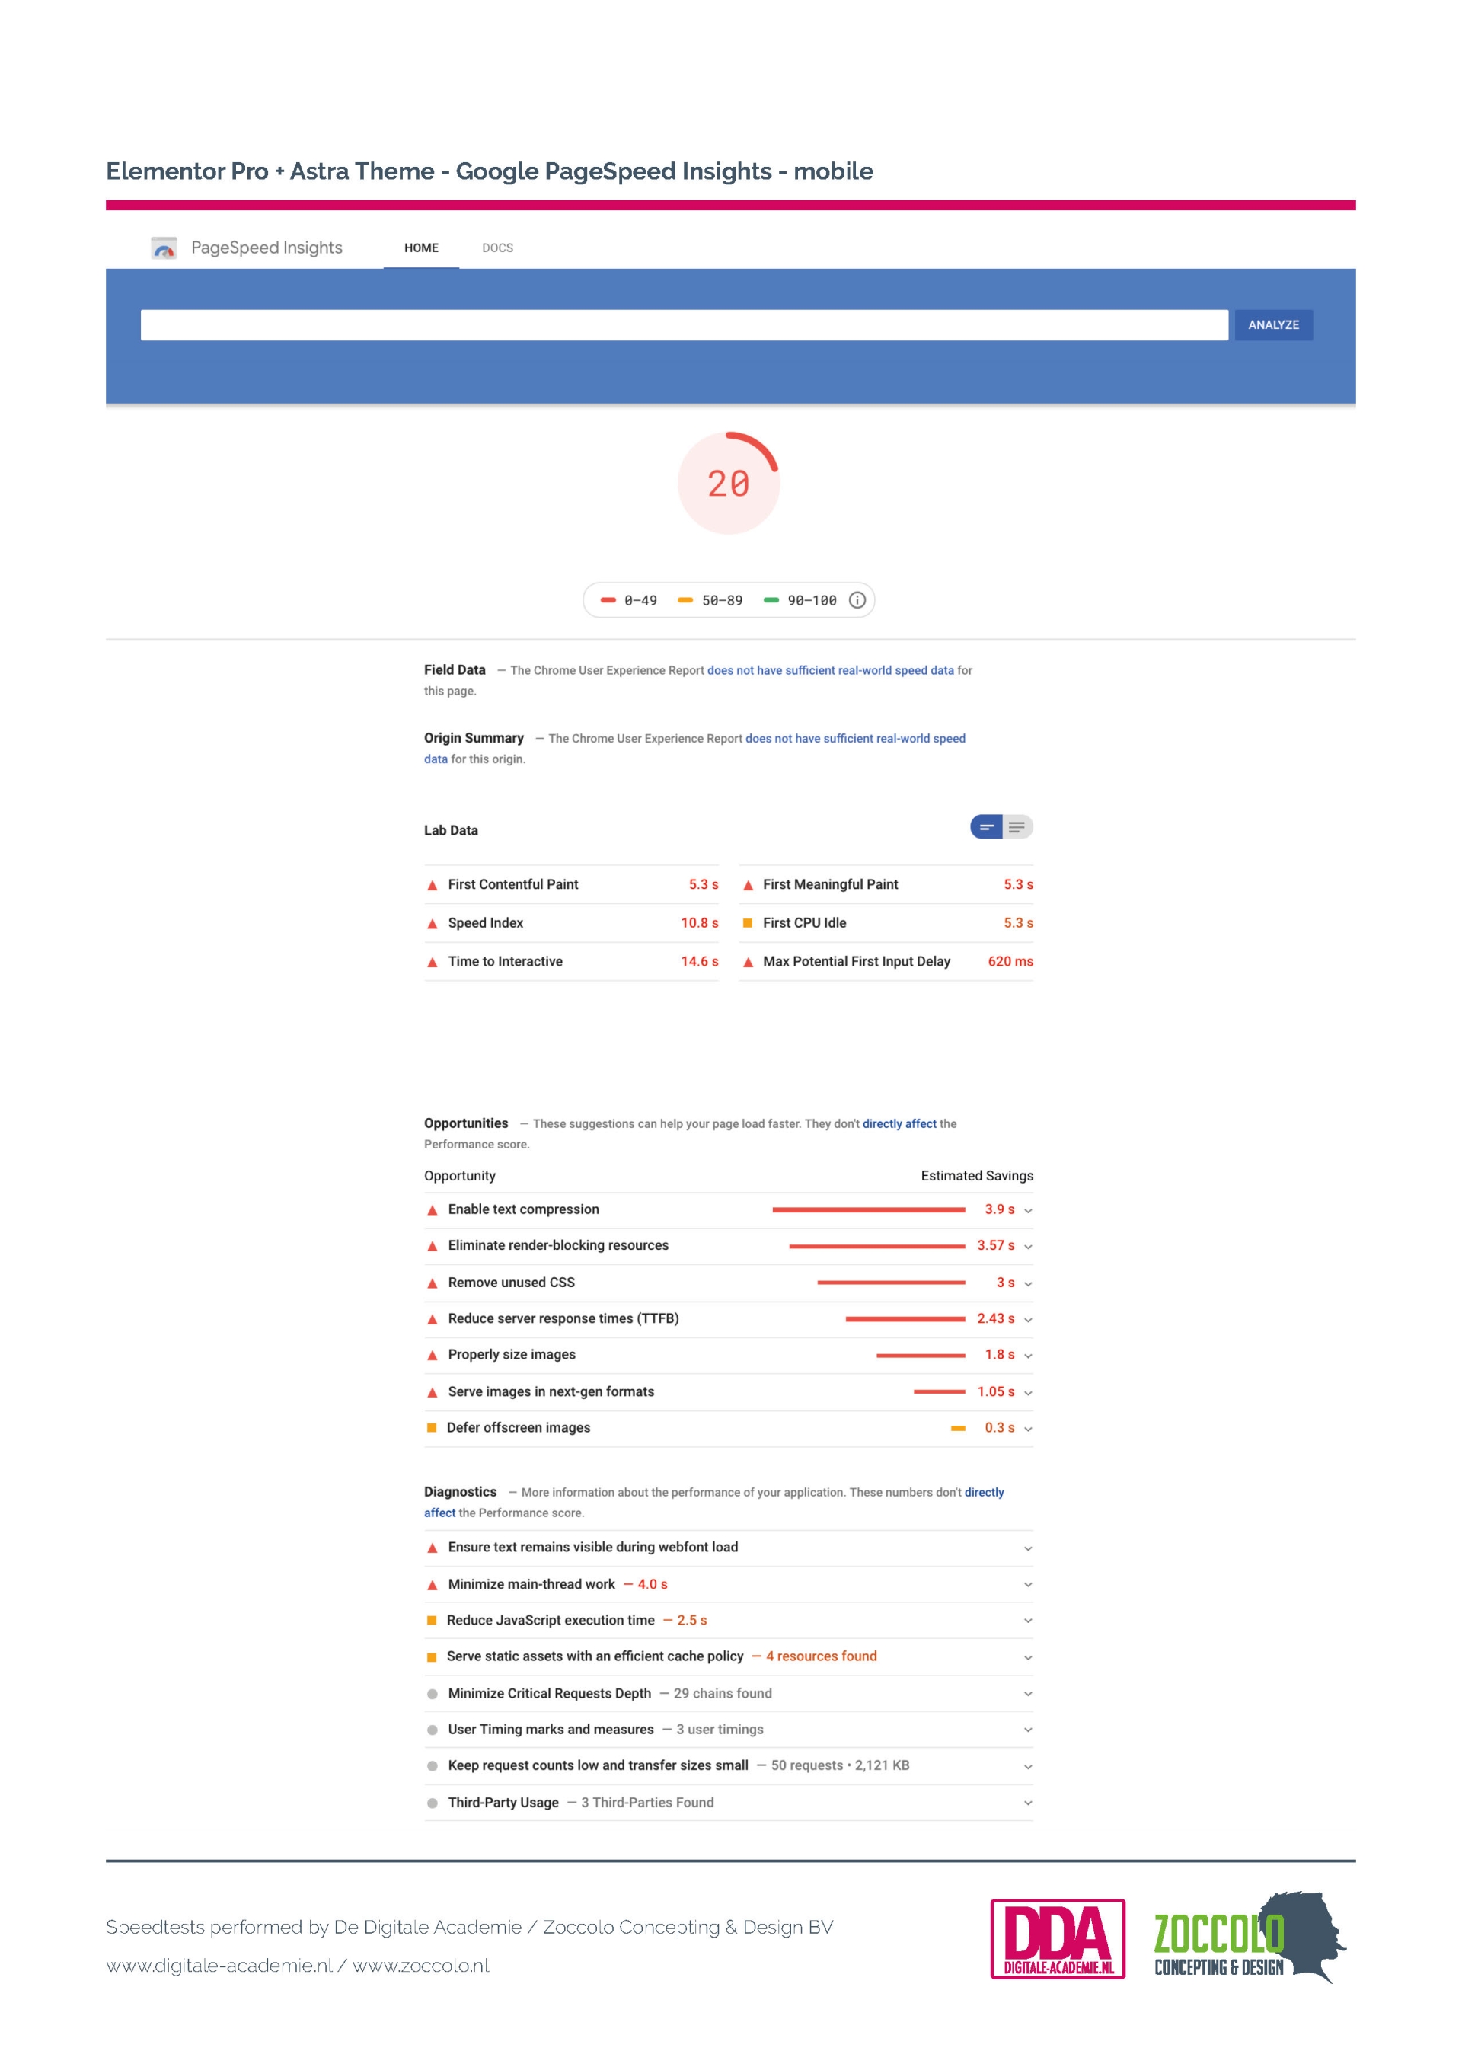Image resolution: width=1462 pixels, height=2051 pixels.
Task: Click Remove unused CSS savings bar
Action: pos(891,1283)
